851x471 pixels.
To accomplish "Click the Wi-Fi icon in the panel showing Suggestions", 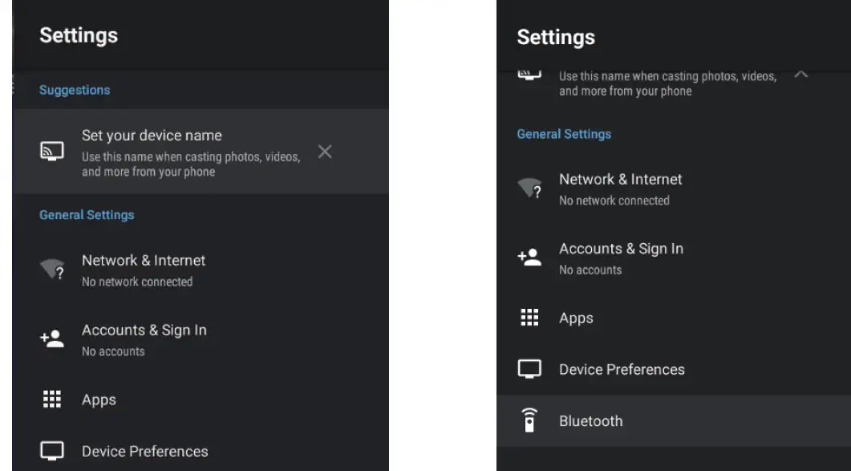I will click(x=52, y=270).
